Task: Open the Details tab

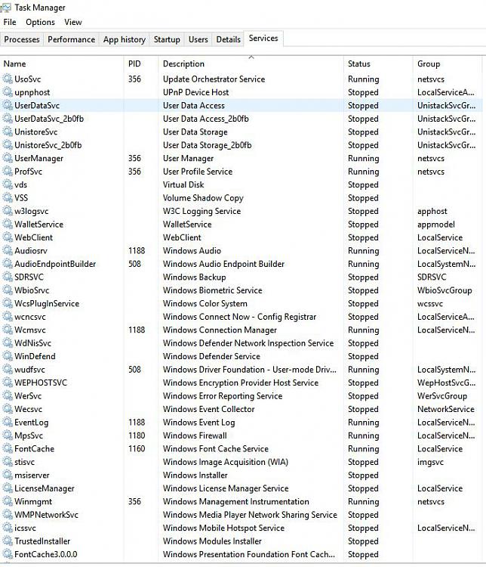Action: (x=228, y=39)
